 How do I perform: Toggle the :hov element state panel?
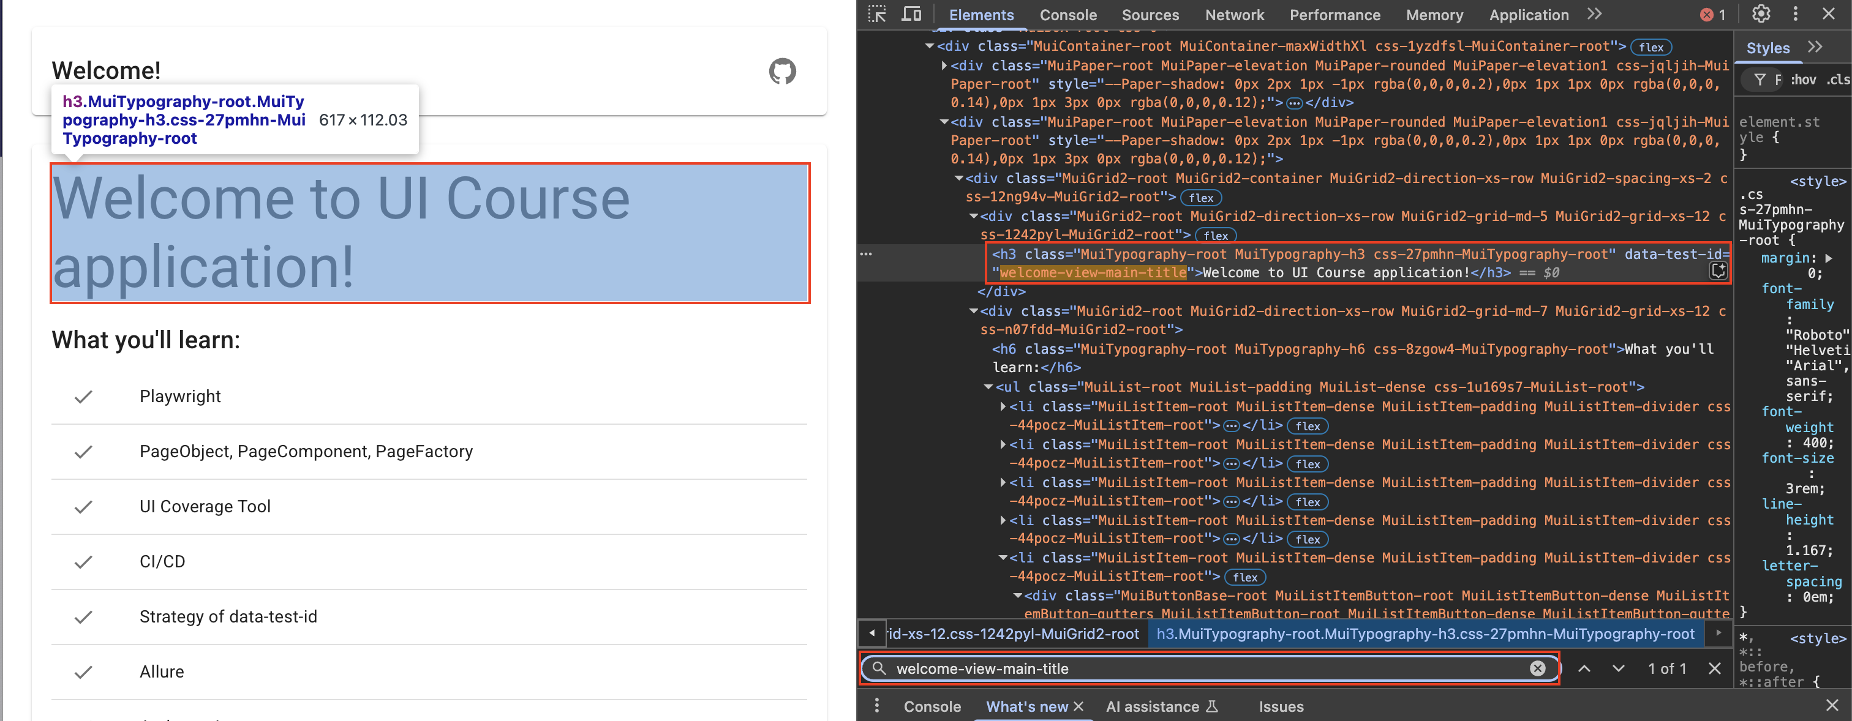[x=1803, y=80]
